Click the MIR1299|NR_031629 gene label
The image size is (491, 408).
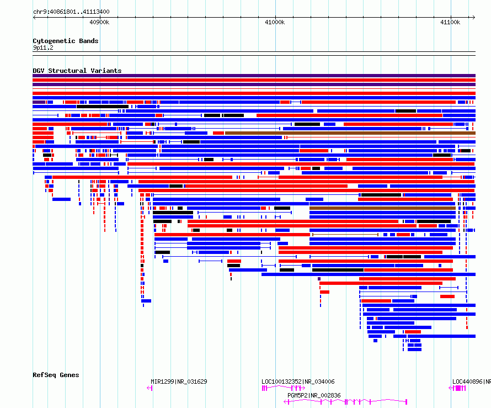179,381
